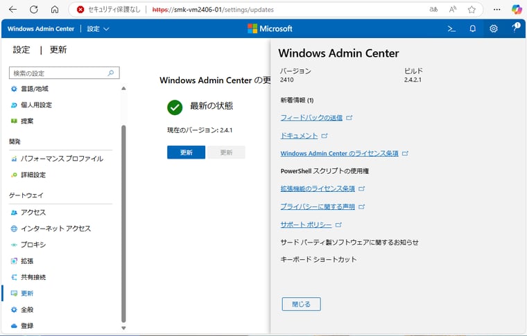Open notifications bell icon

click(x=472, y=29)
